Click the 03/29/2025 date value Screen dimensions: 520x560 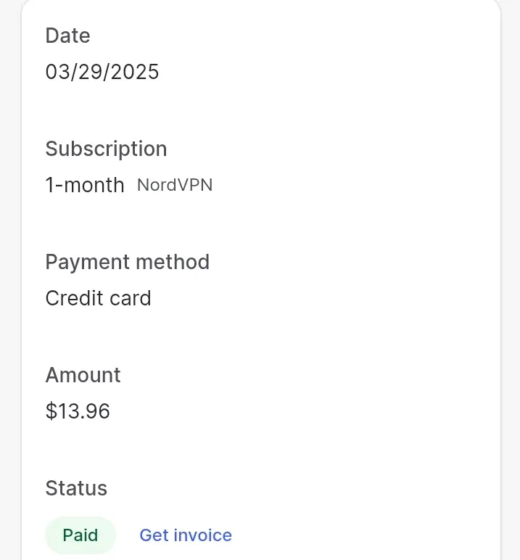tap(102, 72)
